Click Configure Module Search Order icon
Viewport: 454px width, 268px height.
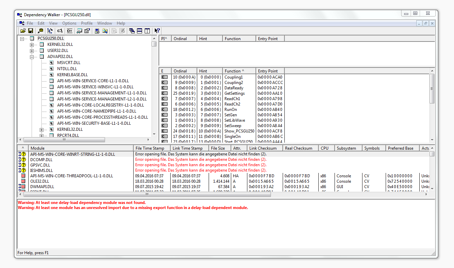click(105, 31)
